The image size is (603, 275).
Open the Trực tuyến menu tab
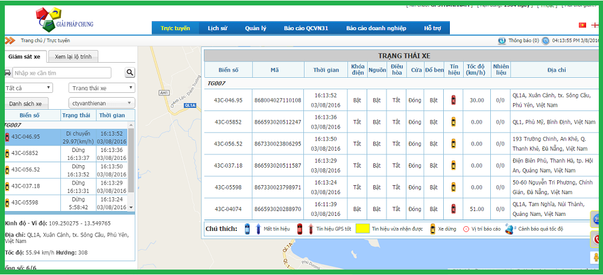(175, 28)
